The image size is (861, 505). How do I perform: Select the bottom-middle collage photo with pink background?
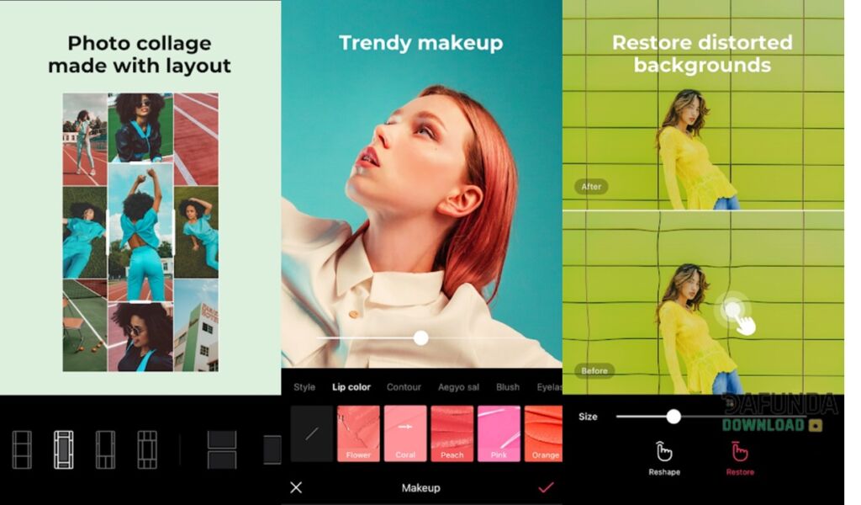[140, 337]
